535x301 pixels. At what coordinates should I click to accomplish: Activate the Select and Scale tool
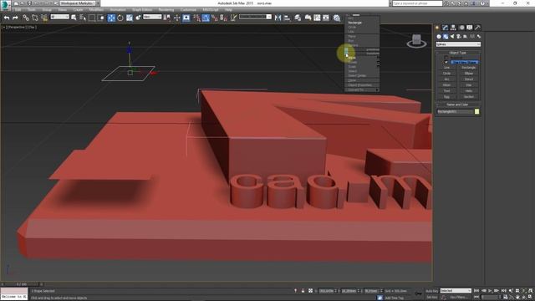pos(130,18)
